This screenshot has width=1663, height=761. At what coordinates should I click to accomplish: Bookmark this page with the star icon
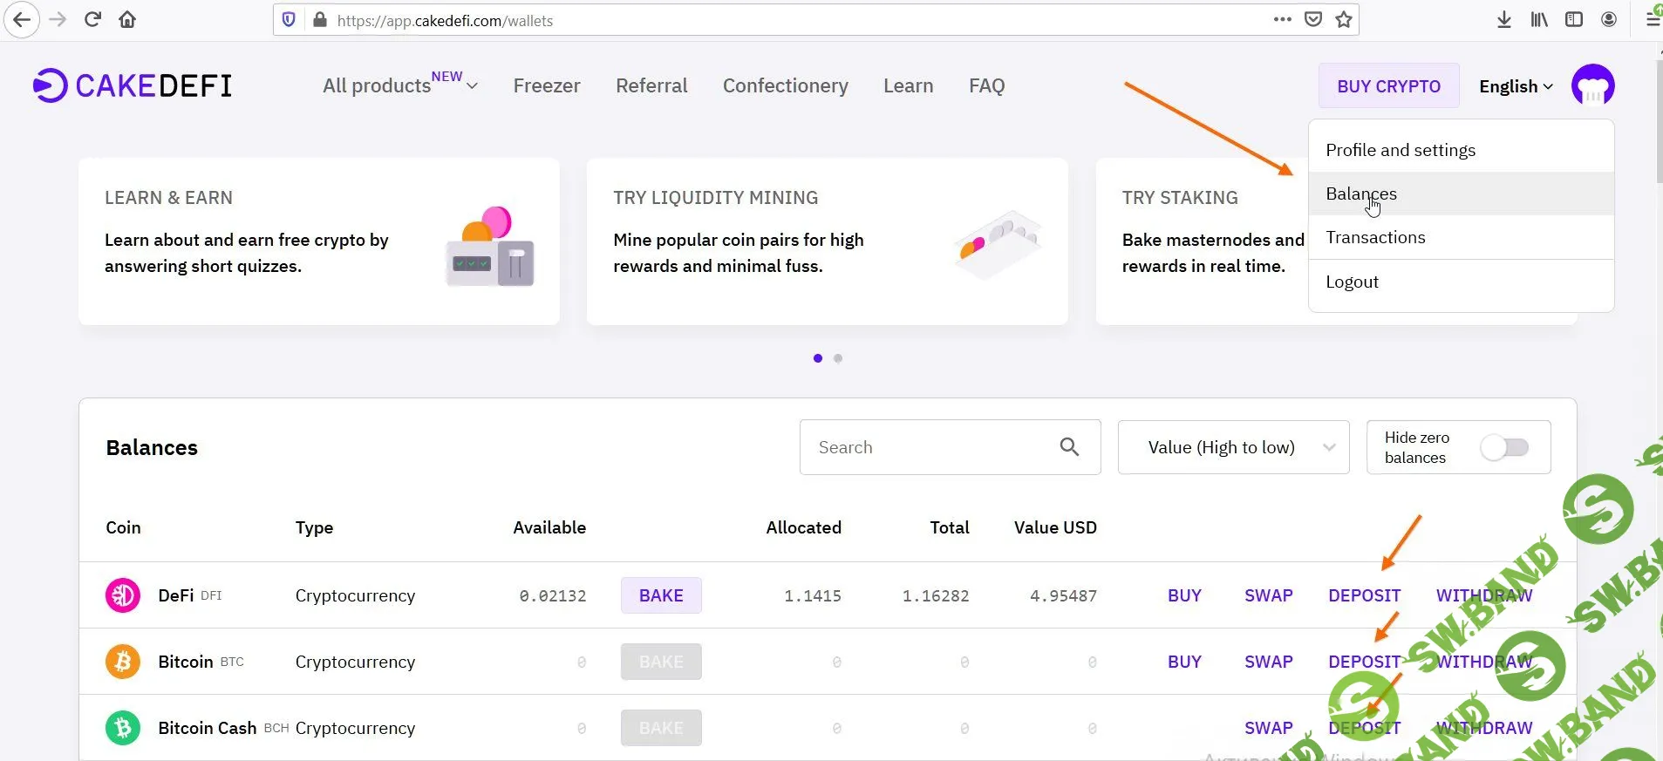coord(1344,19)
